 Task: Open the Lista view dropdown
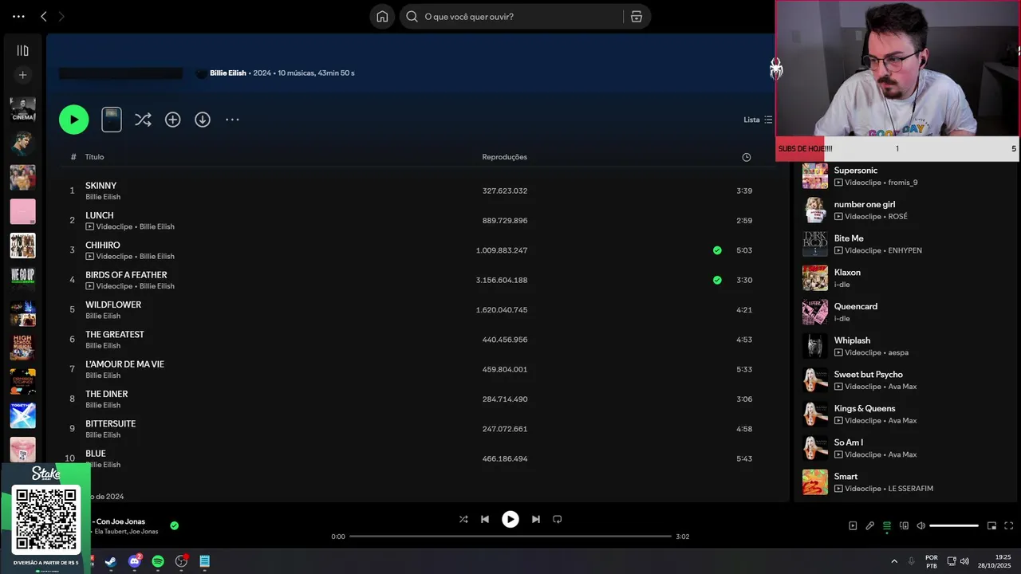[x=758, y=120]
